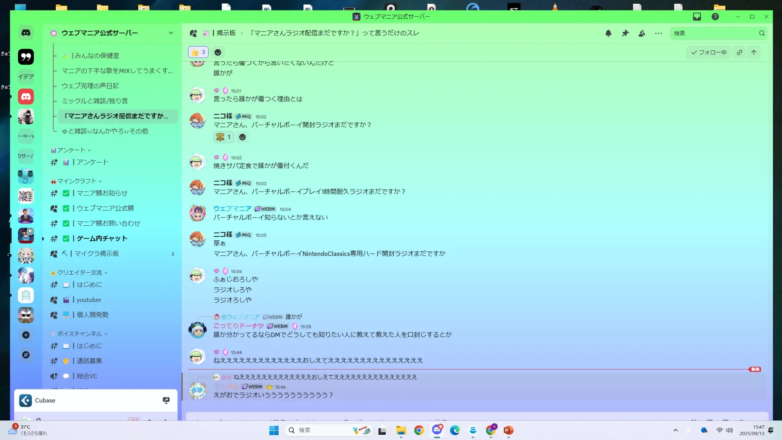This screenshot has width=782, height=440.
Task: Collapse the マインクラフト category
Action: click(77, 181)
